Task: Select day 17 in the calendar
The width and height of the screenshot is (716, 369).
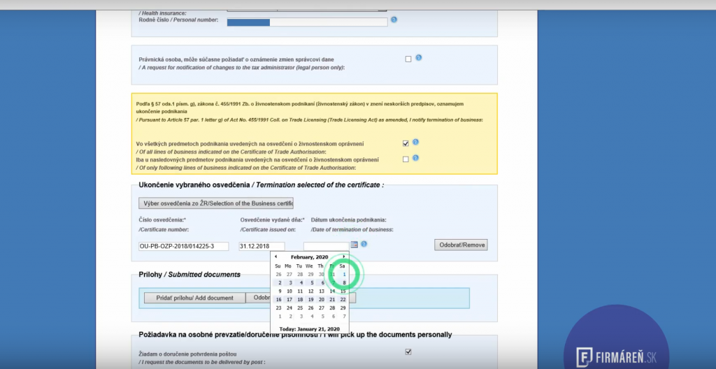Action: pyautogui.click(x=289, y=300)
